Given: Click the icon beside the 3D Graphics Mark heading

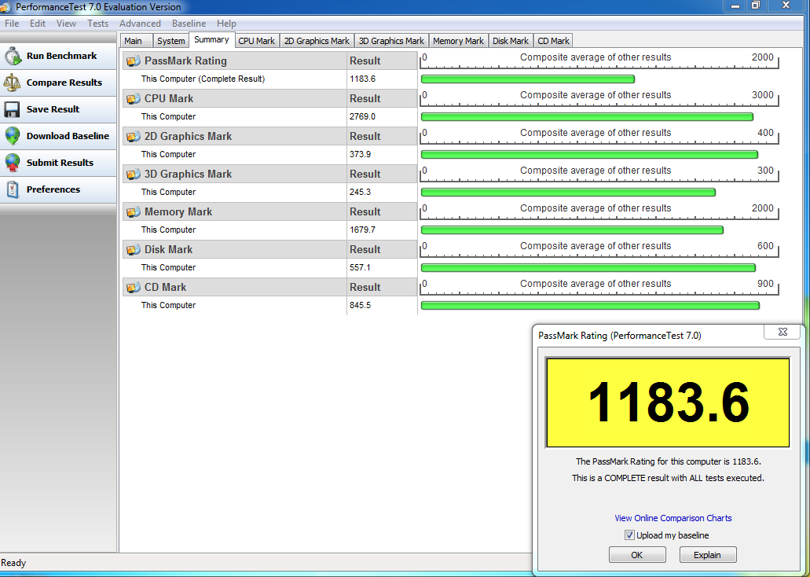Looking at the screenshot, I should pos(134,175).
